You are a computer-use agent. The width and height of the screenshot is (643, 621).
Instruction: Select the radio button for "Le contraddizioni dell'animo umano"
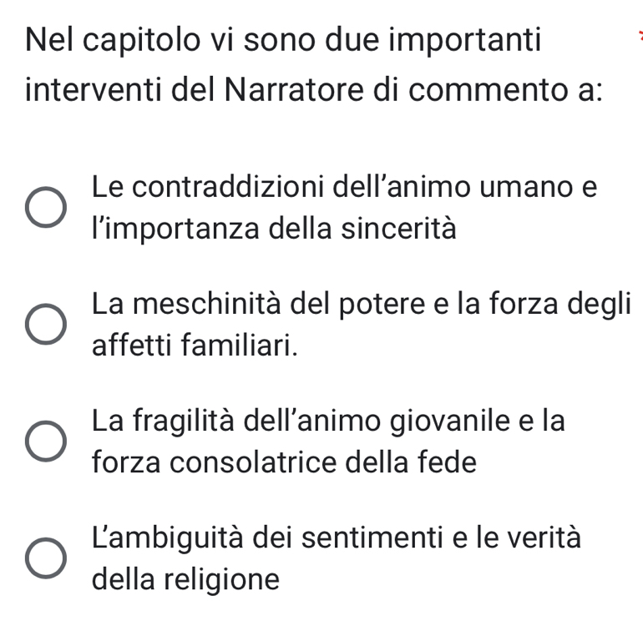tap(45, 209)
